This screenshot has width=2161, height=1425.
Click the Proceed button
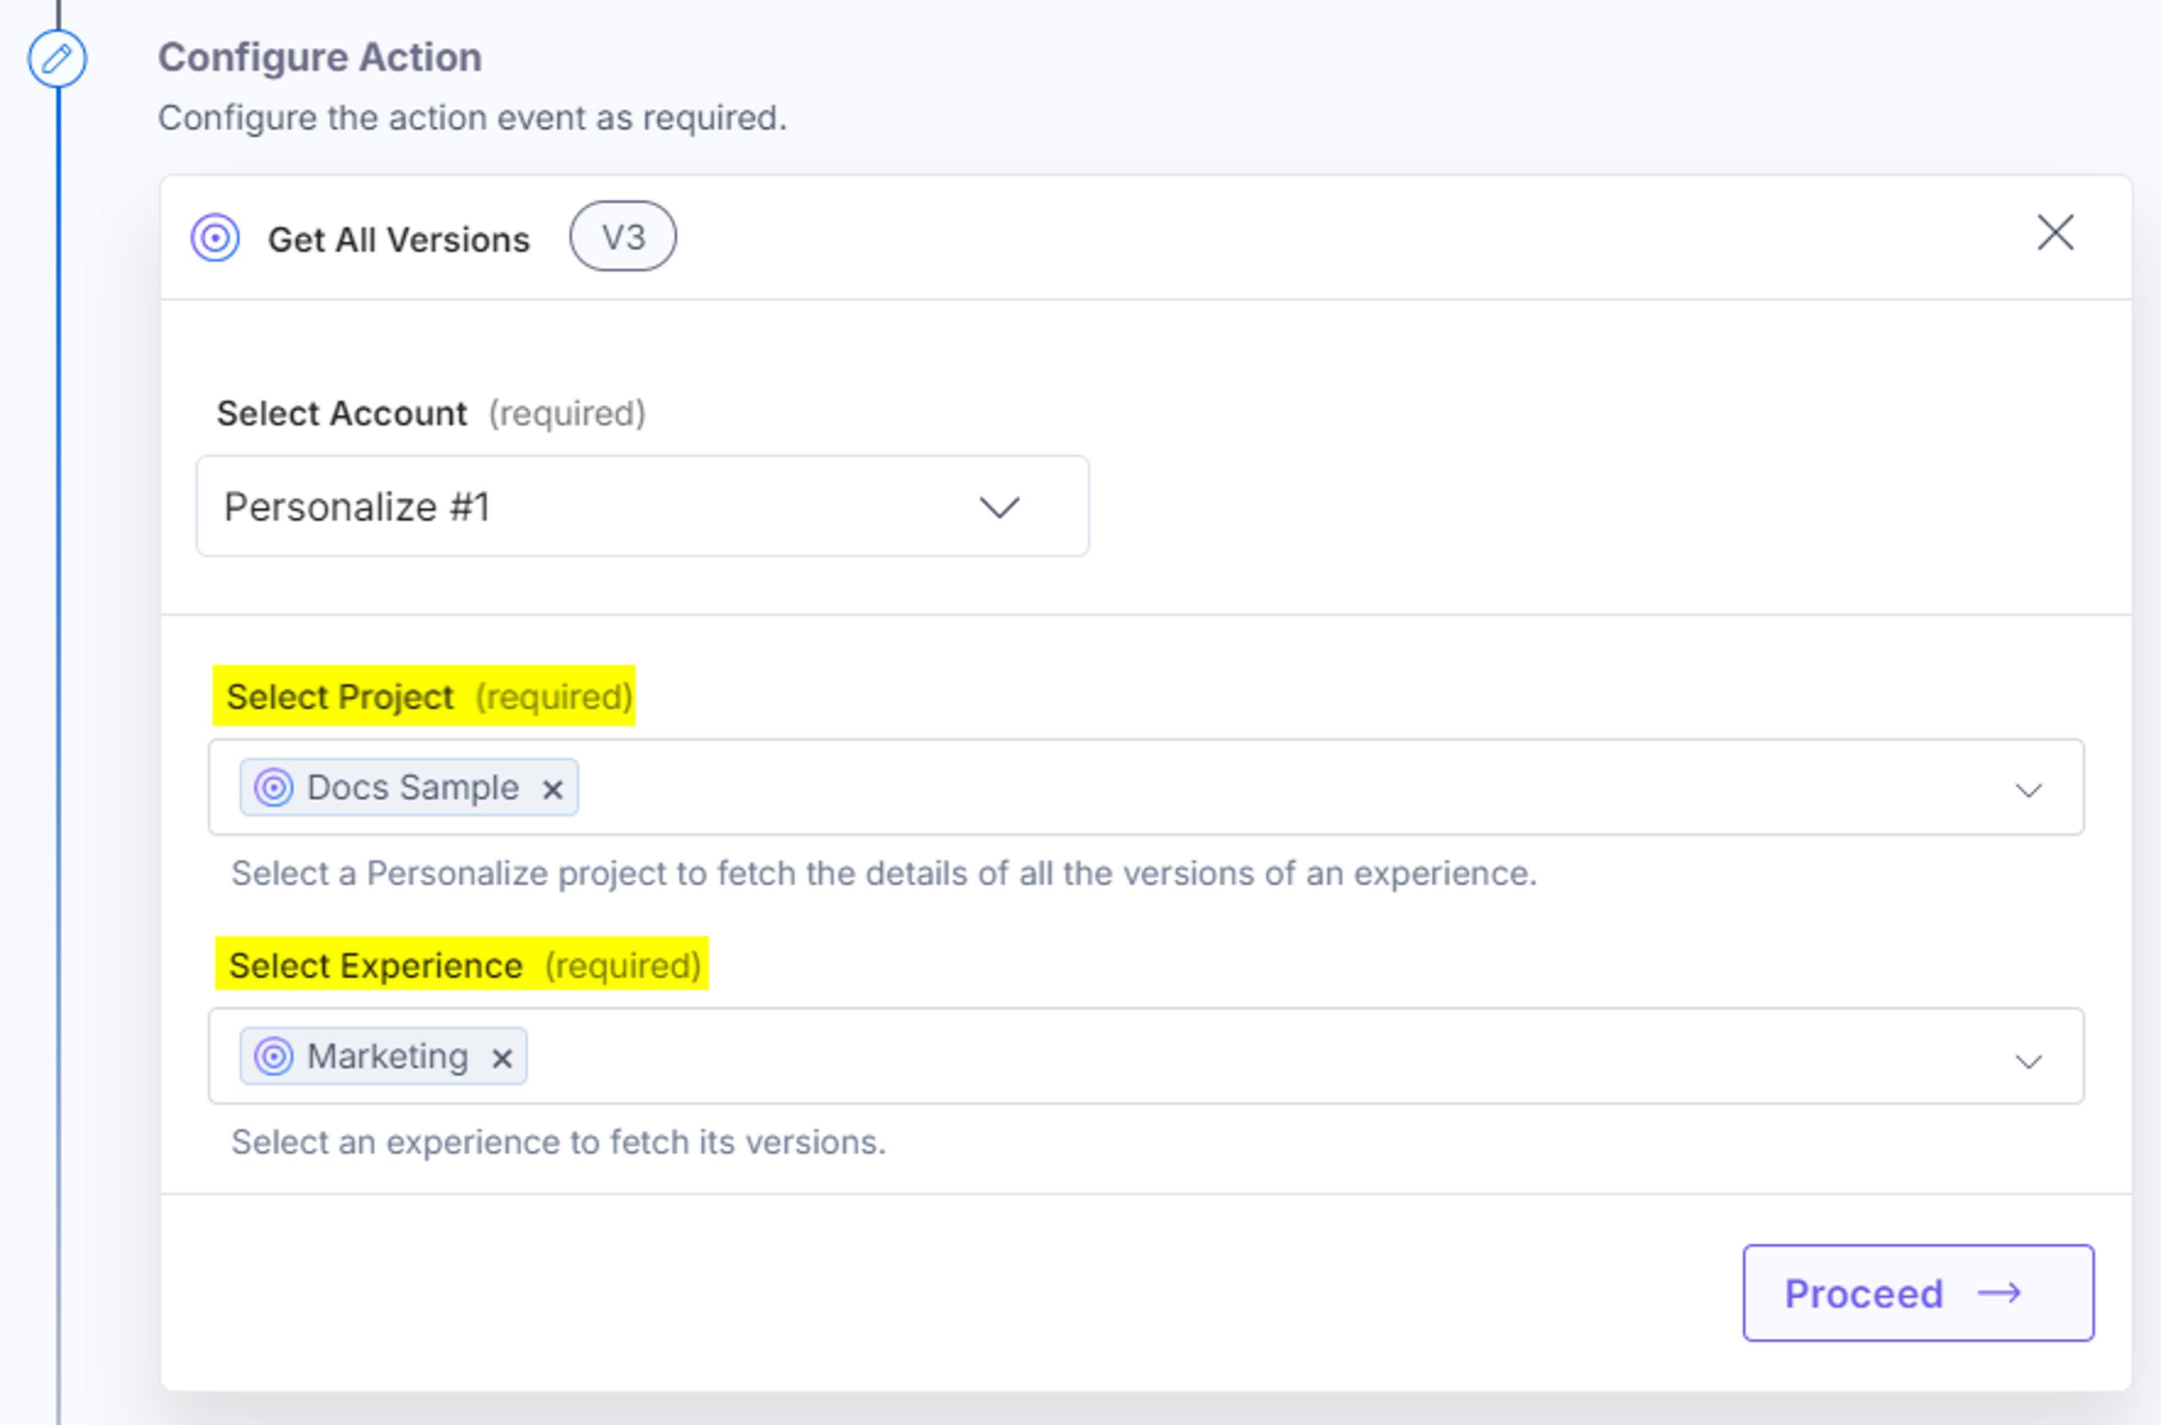[1918, 1292]
